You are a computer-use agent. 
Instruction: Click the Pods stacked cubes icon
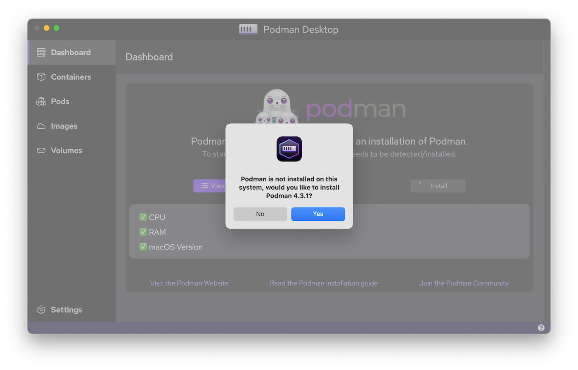tap(41, 101)
